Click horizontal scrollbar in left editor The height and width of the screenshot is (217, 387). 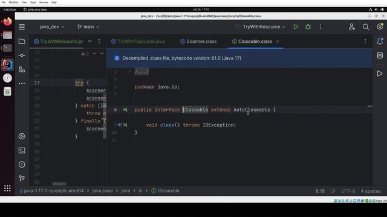(59, 184)
